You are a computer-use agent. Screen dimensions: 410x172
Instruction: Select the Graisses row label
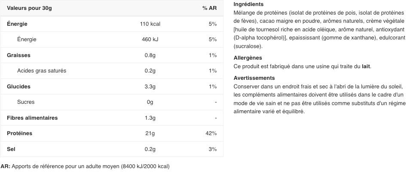coord(18,55)
